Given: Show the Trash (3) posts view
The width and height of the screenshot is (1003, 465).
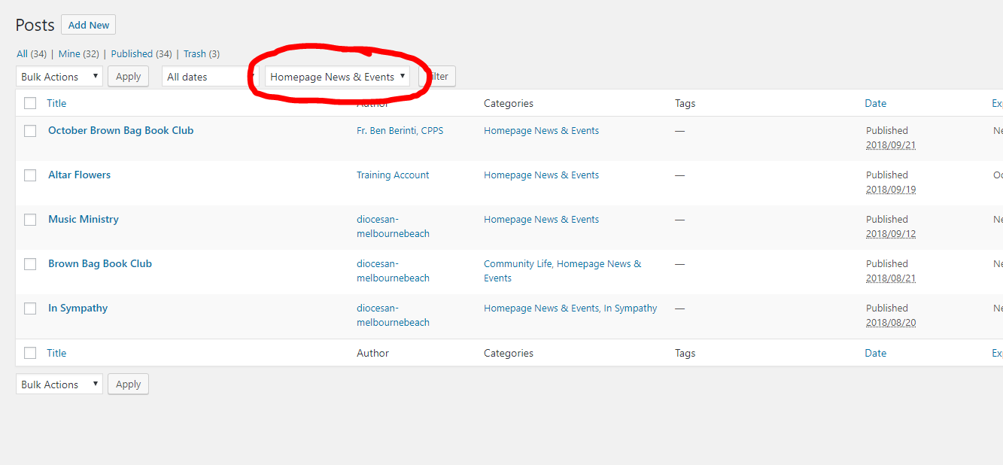Looking at the screenshot, I should (194, 54).
